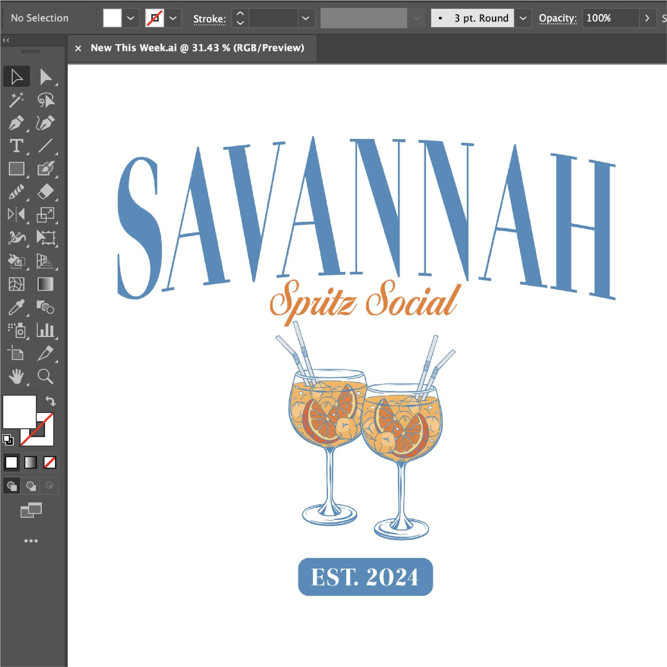The image size is (667, 667).
Task: Collapse the toolbar with double arrows
Action: point(6,40)
